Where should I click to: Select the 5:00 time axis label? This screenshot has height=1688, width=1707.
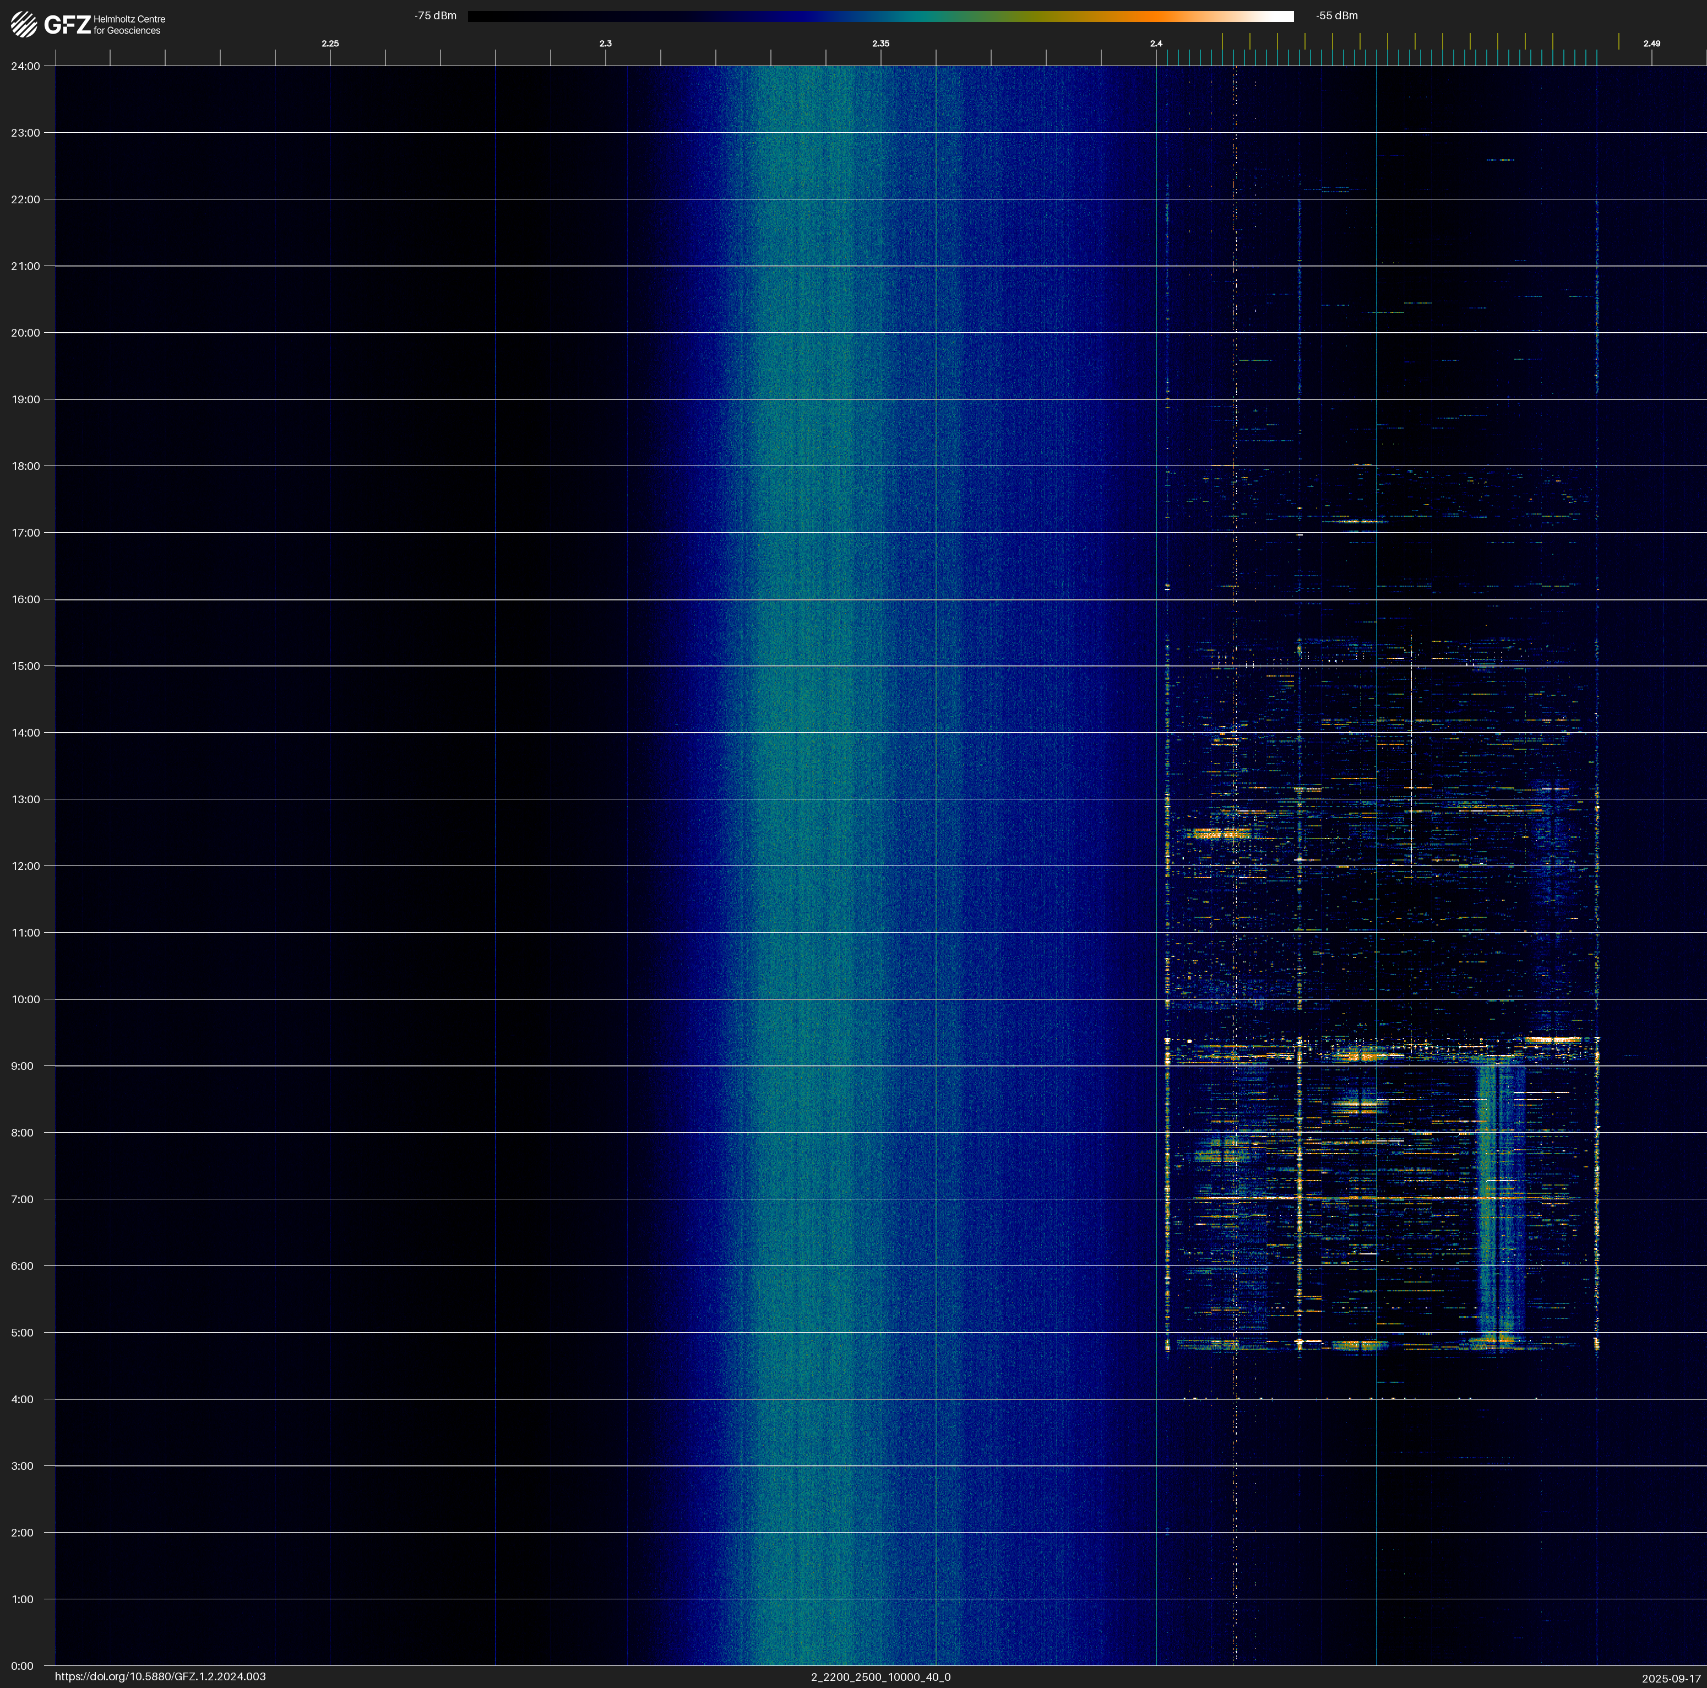coord(22,1333)
